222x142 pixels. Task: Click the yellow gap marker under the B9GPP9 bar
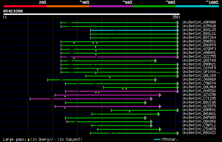point(96,47)
